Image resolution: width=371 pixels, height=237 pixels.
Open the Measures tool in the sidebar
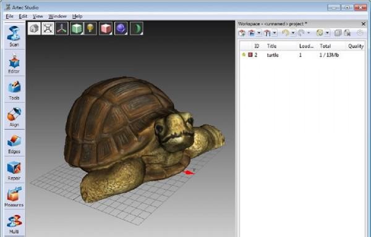click(x=14, y=197)
